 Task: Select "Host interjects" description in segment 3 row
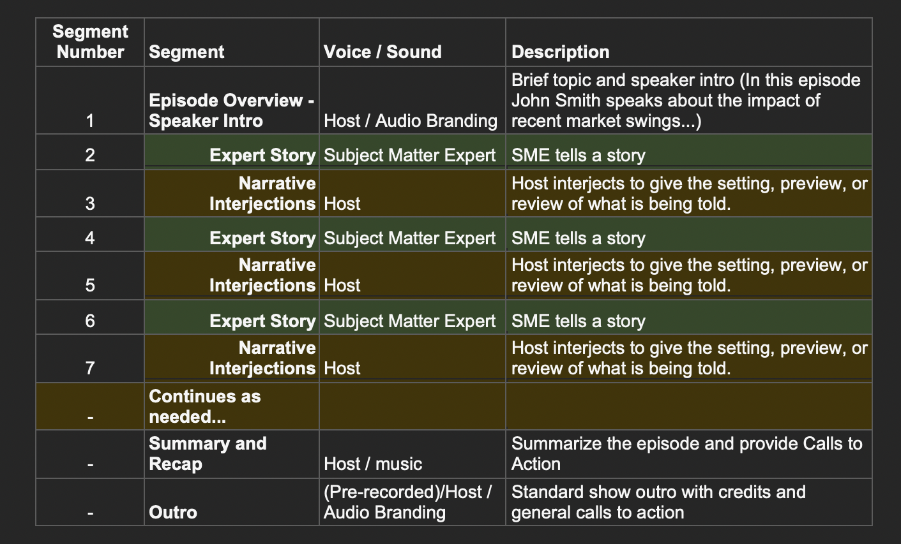point(689,193)
